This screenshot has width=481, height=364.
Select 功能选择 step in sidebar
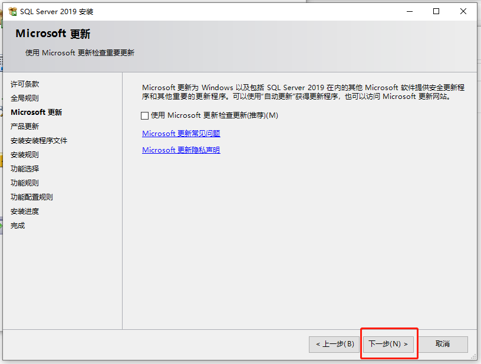[25, 168]
